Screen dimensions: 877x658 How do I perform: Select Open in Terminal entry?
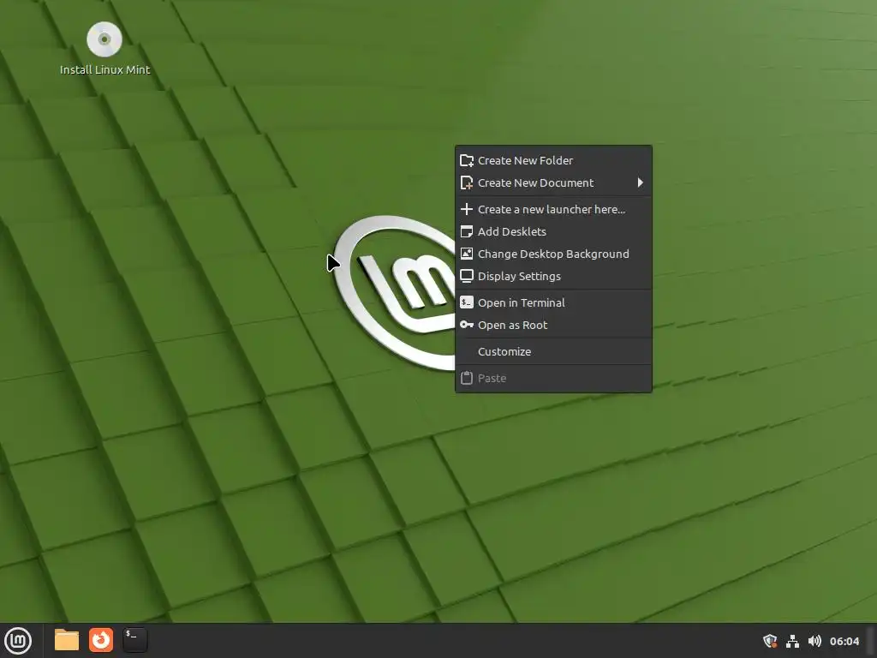tap(554, 302)
